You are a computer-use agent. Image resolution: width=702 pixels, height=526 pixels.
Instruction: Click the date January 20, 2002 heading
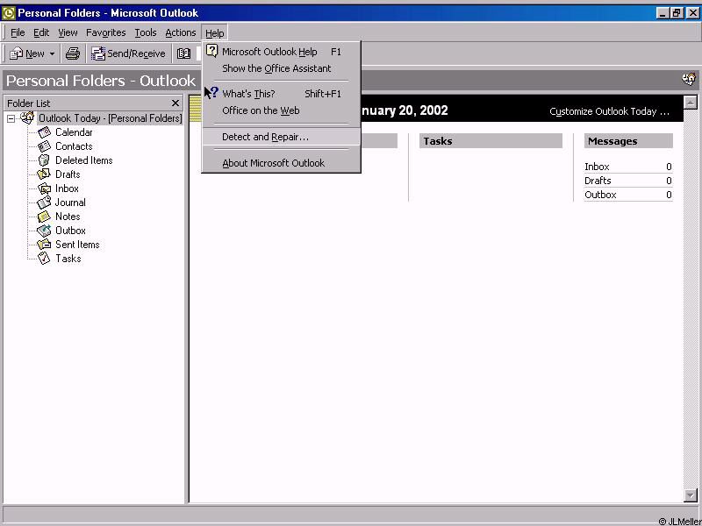tap(405, 110)
